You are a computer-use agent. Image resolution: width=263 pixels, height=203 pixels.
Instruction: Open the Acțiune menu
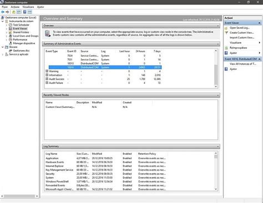pos(15,7)
